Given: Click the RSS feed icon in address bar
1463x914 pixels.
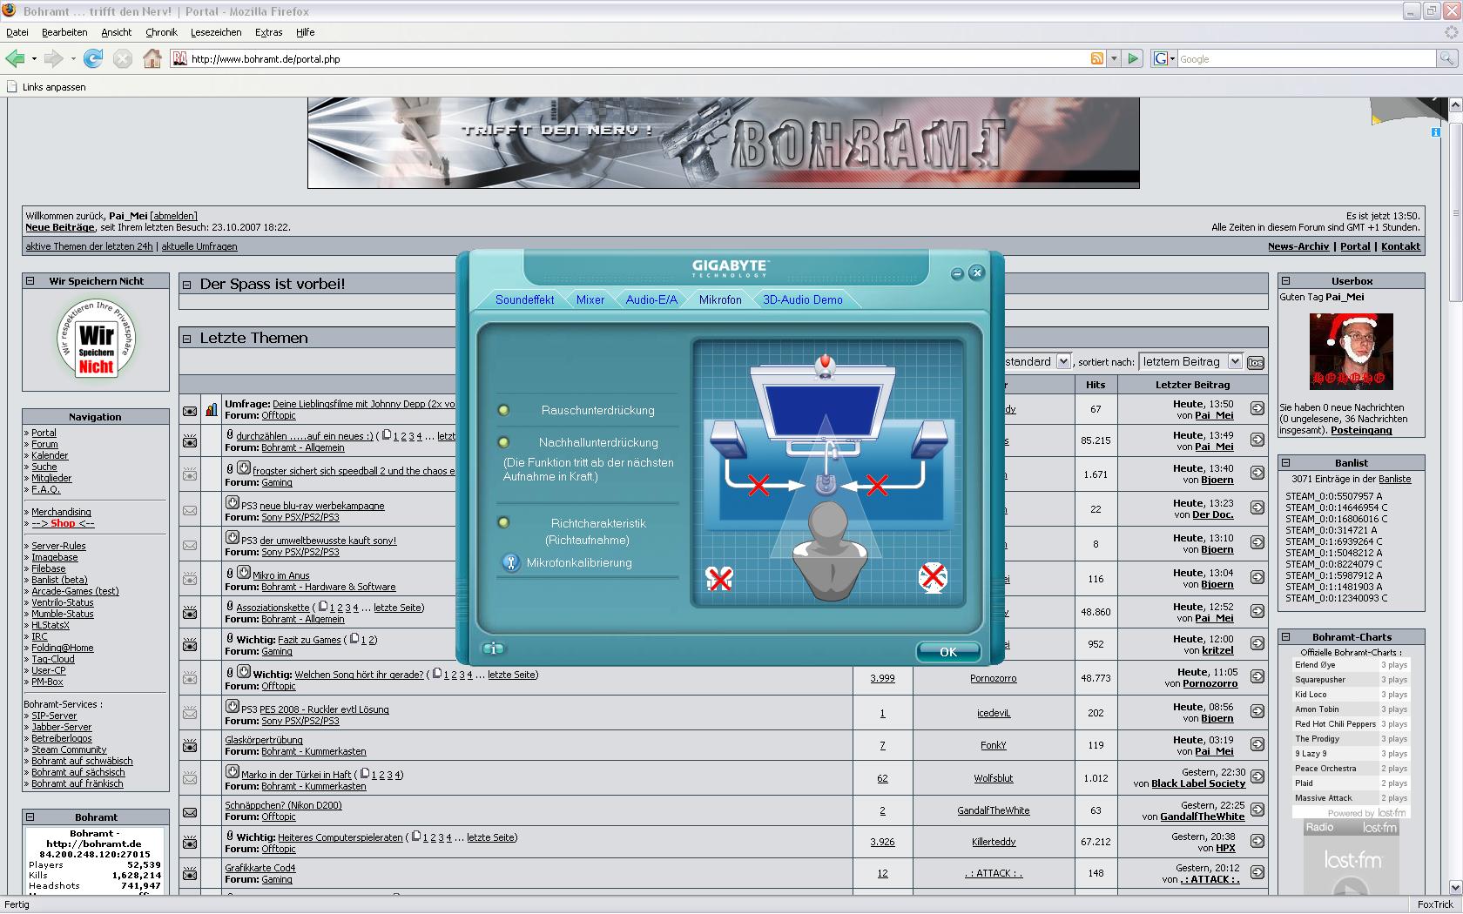Looking at the screenshot, I should (x=1096, y=59).
